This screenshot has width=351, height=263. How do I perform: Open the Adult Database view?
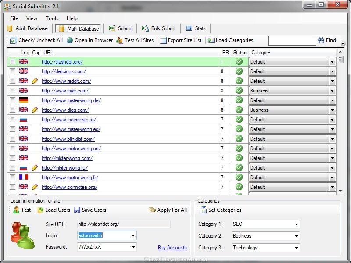27,28
